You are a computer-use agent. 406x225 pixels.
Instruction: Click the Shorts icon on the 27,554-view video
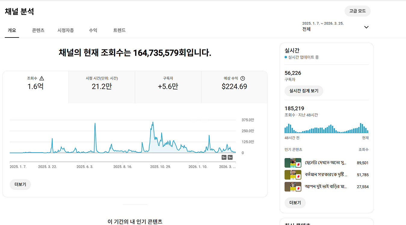298,188
